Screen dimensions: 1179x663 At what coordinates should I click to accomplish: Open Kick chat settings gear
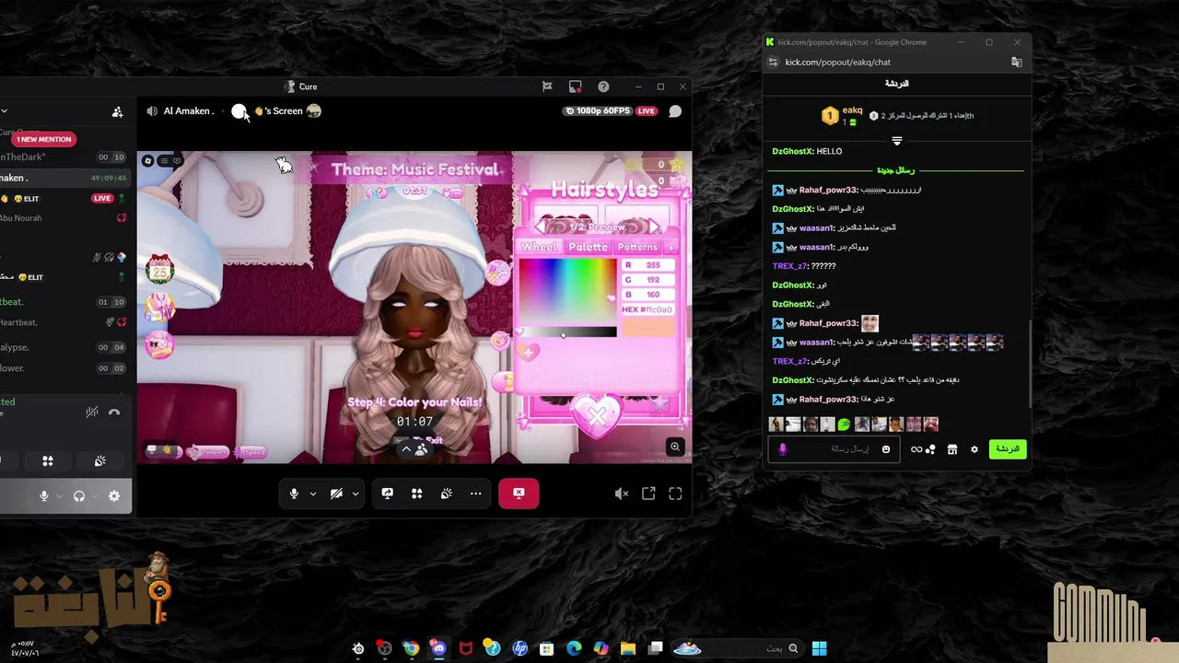point(975,449)
